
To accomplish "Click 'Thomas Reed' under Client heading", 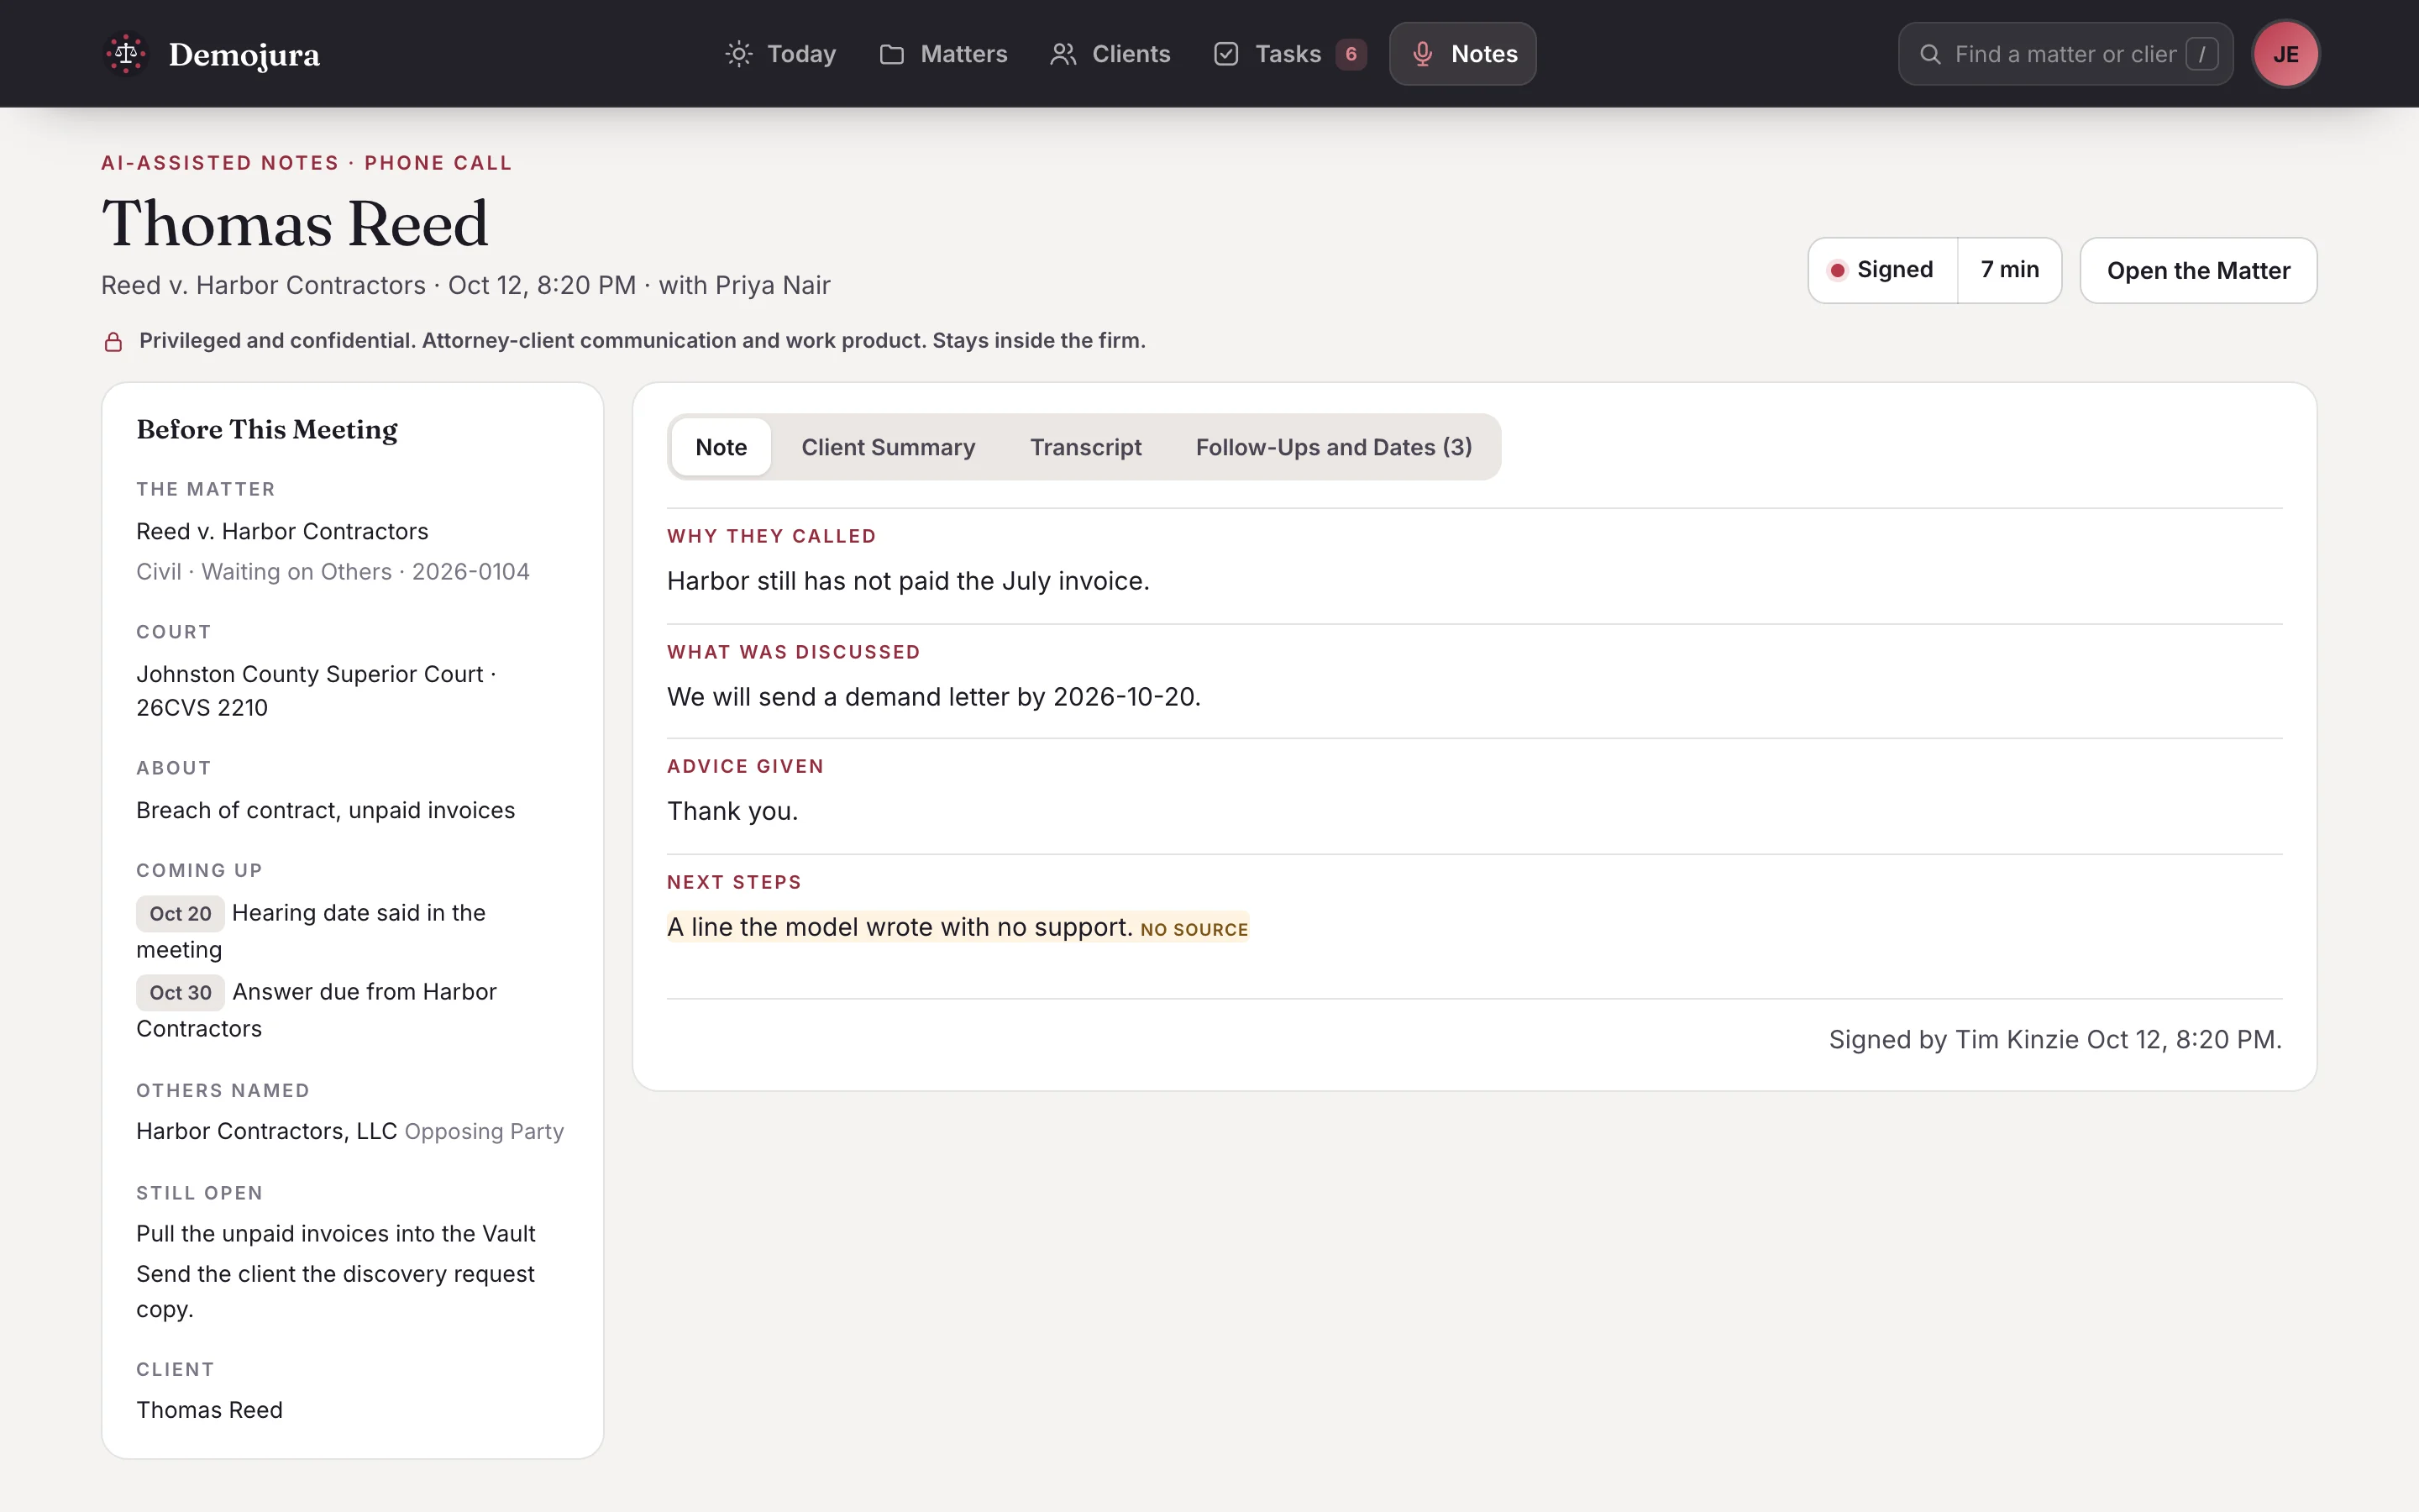I will (x=210, y=1410).
